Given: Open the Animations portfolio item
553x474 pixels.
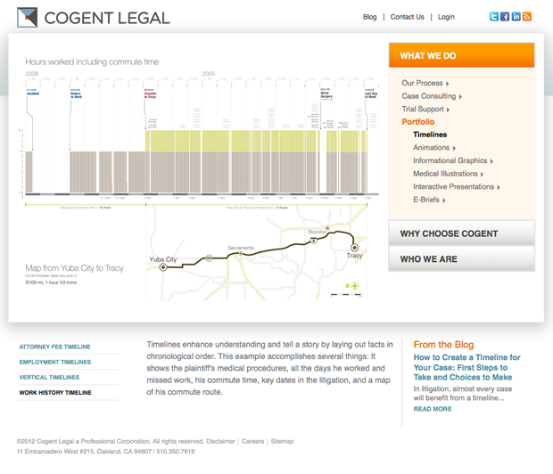Looking at the screenshot, I should [x=432, y=148].
